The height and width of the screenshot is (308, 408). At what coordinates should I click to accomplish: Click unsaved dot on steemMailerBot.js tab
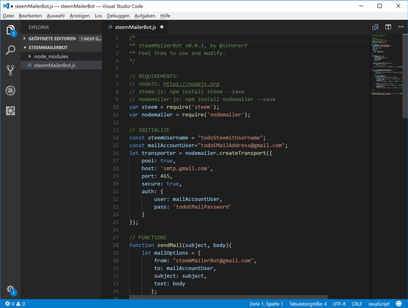click(x=162, y=27)
